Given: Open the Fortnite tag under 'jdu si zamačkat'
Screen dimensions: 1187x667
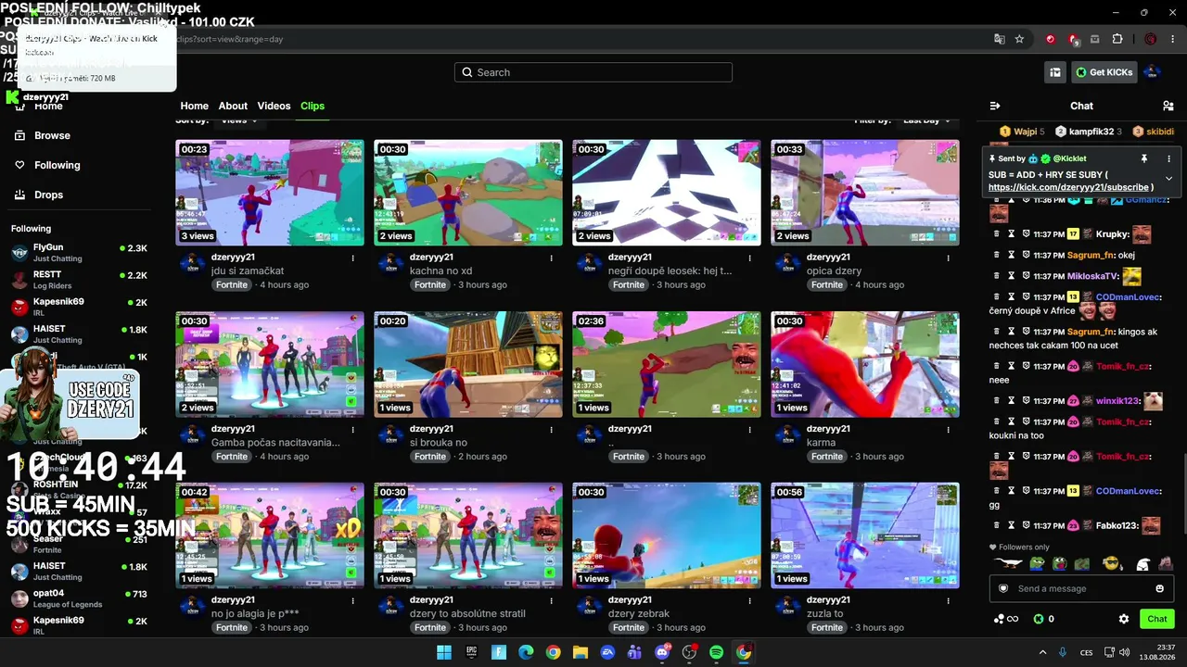Looking at the screenshot, I should tap(232, 285).
